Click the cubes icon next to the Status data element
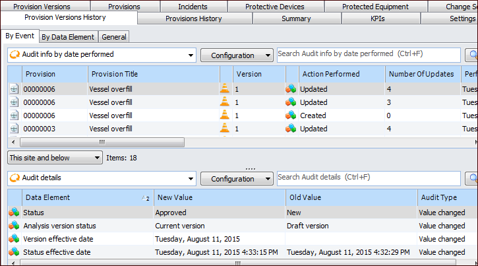 pyautogui.click(x=14, y=213)
